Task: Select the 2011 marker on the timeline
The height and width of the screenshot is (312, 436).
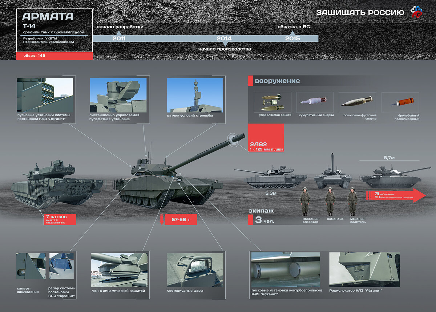Action: pos(119,39)
